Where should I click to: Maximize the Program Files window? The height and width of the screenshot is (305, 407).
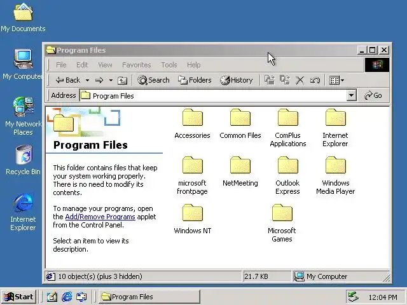click(x=373, y=50)
